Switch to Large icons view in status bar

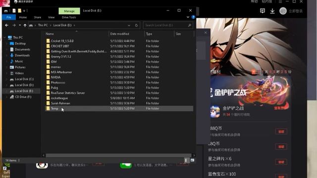coord(192,160)
